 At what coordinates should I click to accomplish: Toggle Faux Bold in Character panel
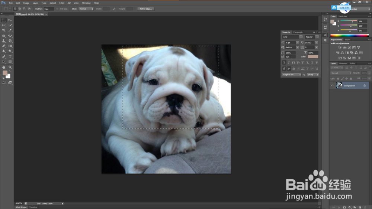point(284,63)
